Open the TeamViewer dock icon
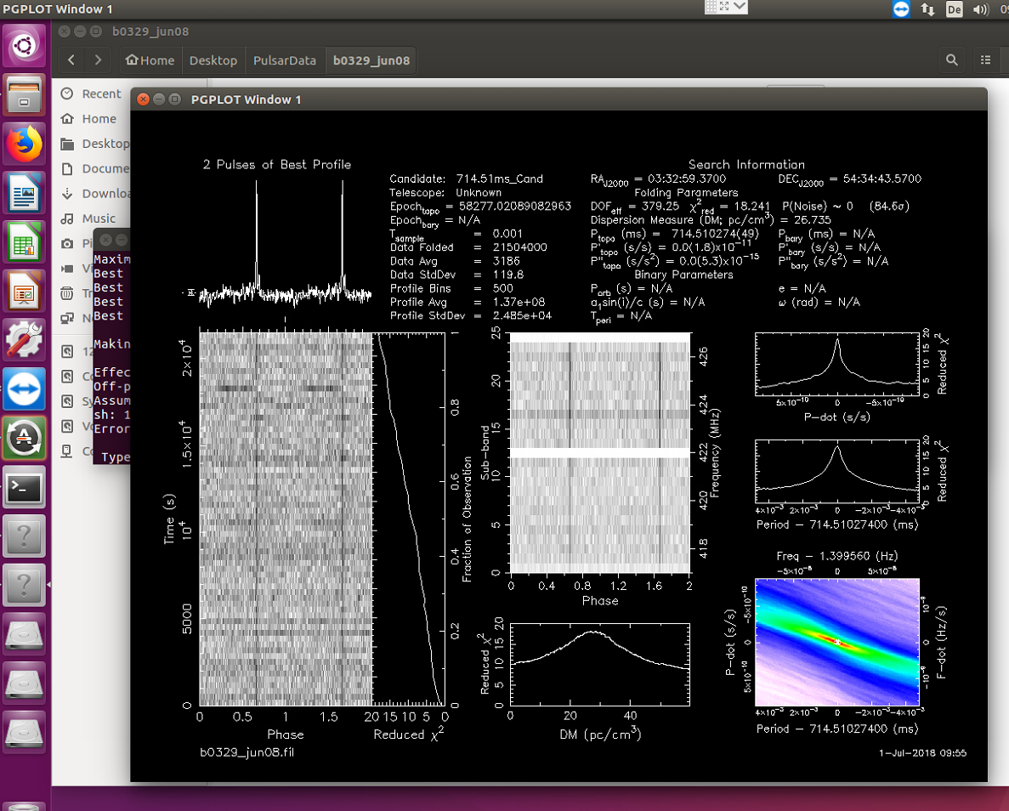 24,388
